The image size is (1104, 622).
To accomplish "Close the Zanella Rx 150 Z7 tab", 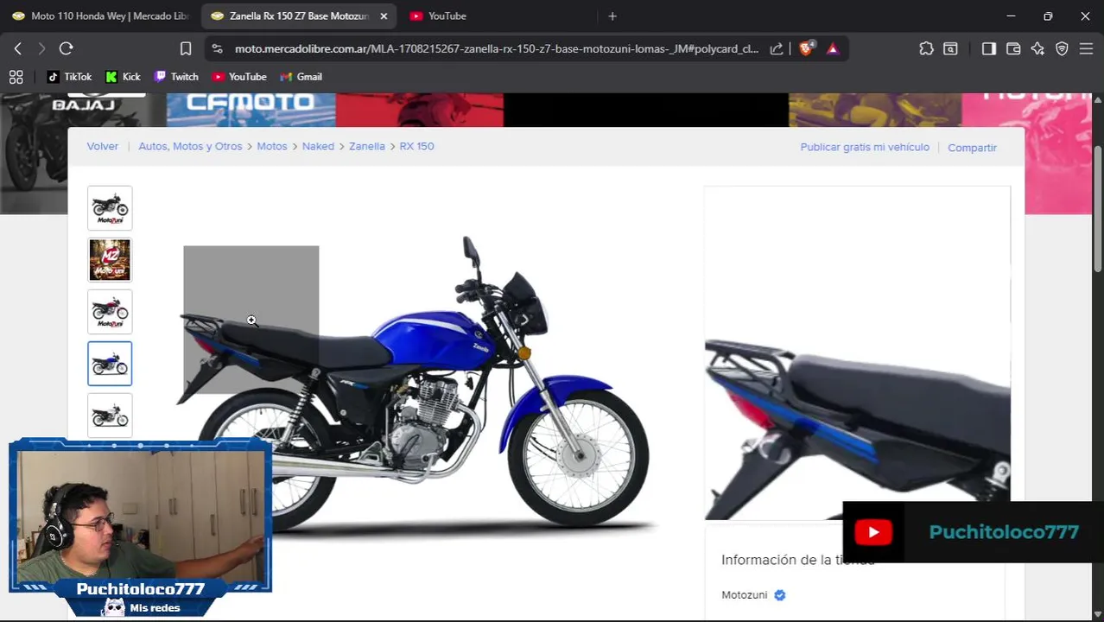I will (x=384, y=16).
